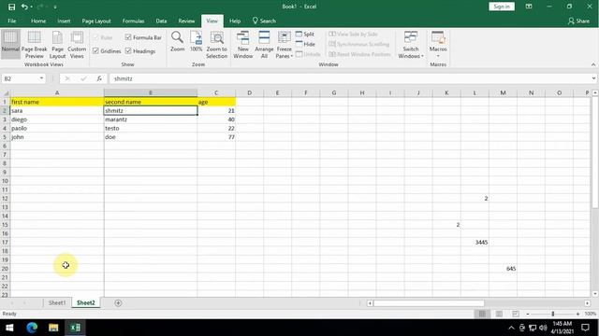
Task: Switch to the Home tab
Action: point(38,21)
